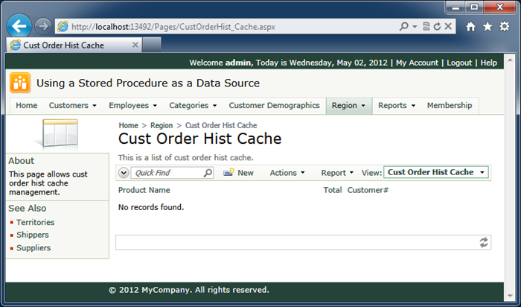This screenshot has width=521, height=307.
Task: Open the Territories link under See Also
Action: pyautogui.click(x=36, y=222)
